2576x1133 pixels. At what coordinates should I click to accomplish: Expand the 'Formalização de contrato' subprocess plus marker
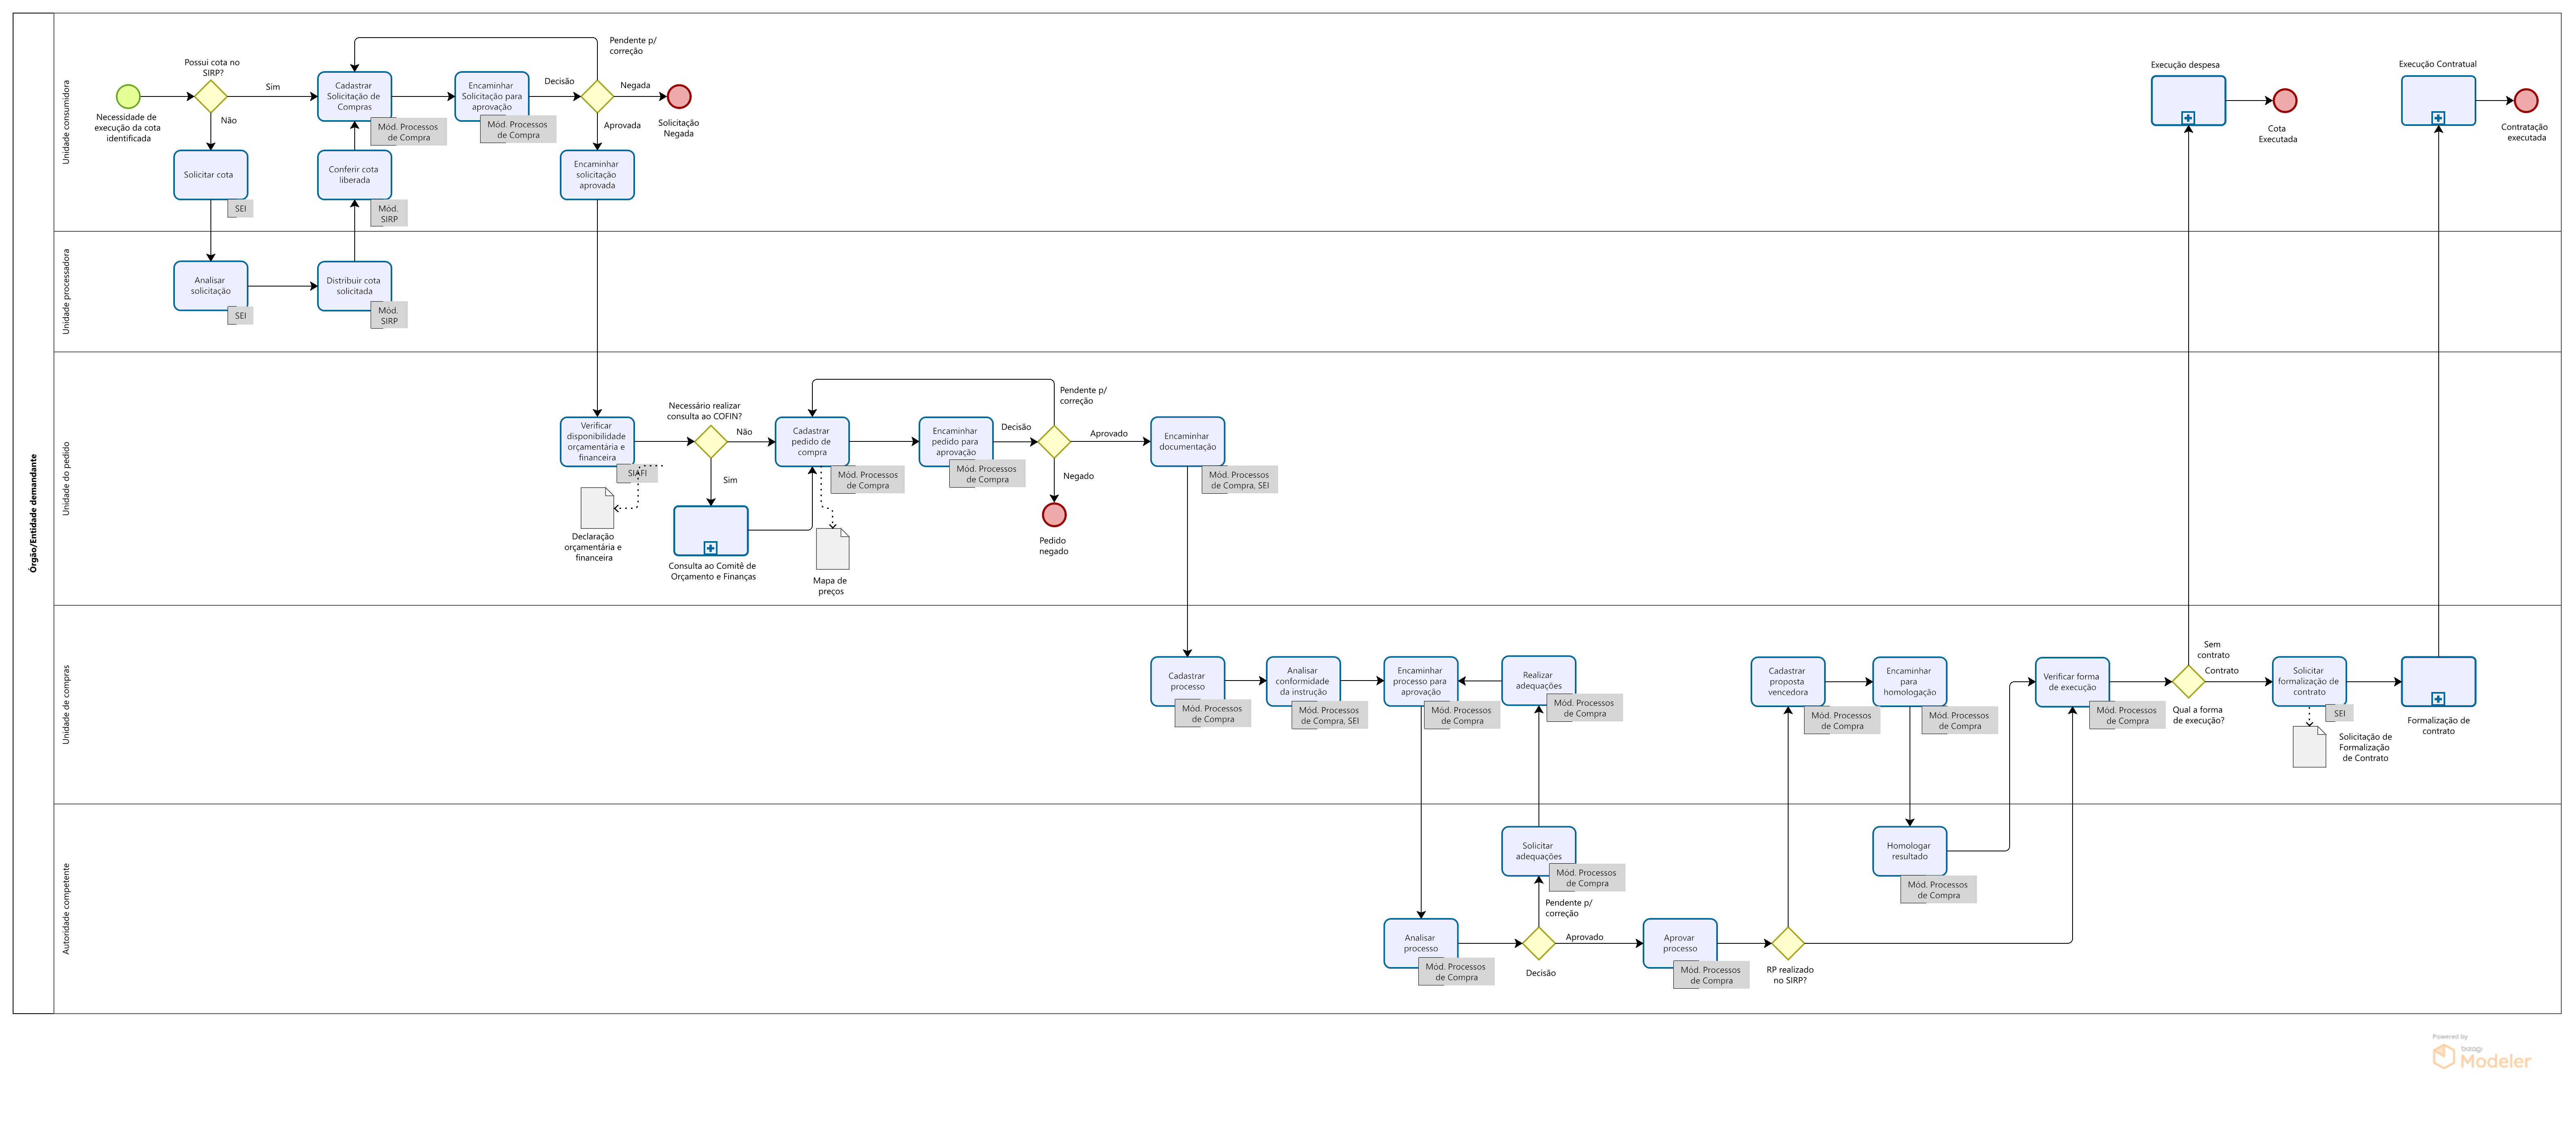(2438, 699)
